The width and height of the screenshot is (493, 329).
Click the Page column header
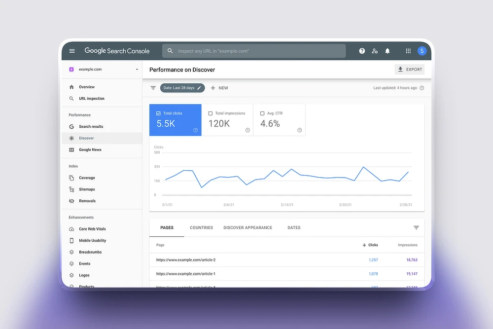click(160, 245)
